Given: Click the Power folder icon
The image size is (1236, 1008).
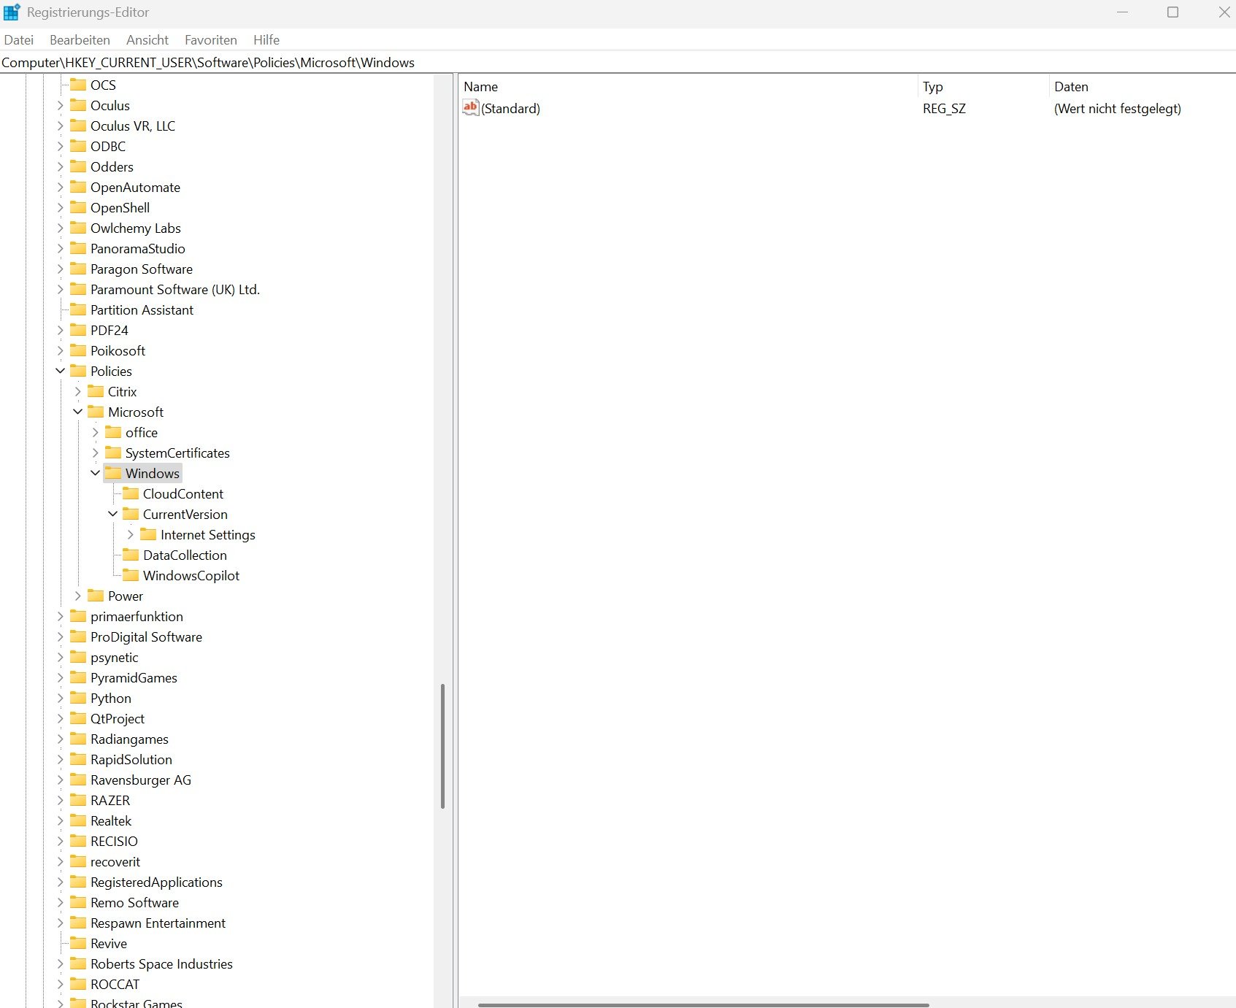Looking at the screenshot, I should pos(96,596).
